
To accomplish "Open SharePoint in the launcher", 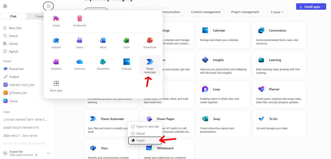I will pyautogui.click(x=103, y=65).
